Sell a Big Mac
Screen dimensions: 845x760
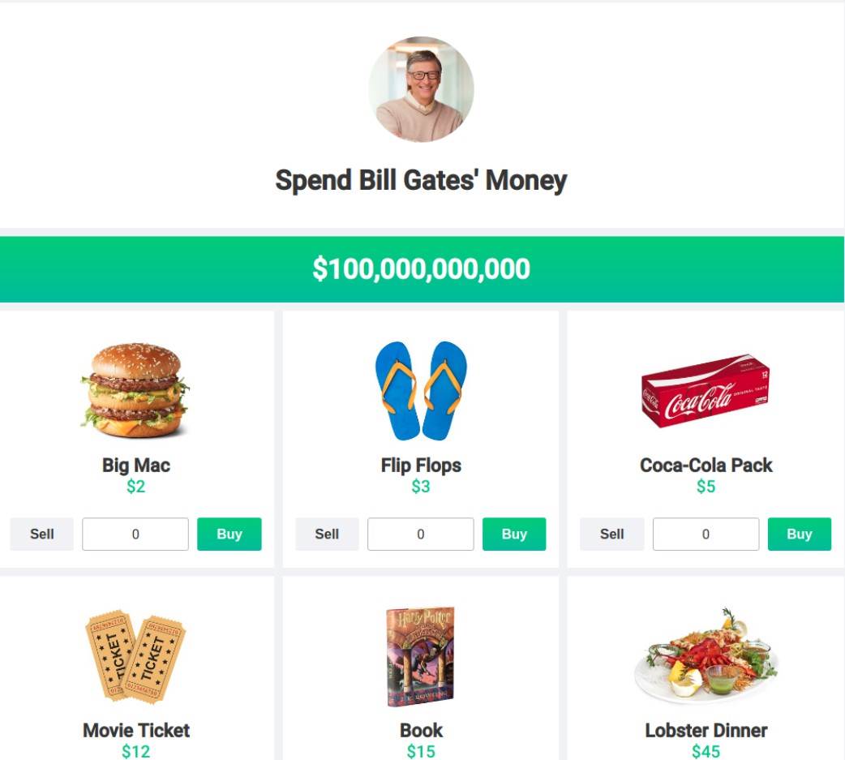[x=41, y=535]
